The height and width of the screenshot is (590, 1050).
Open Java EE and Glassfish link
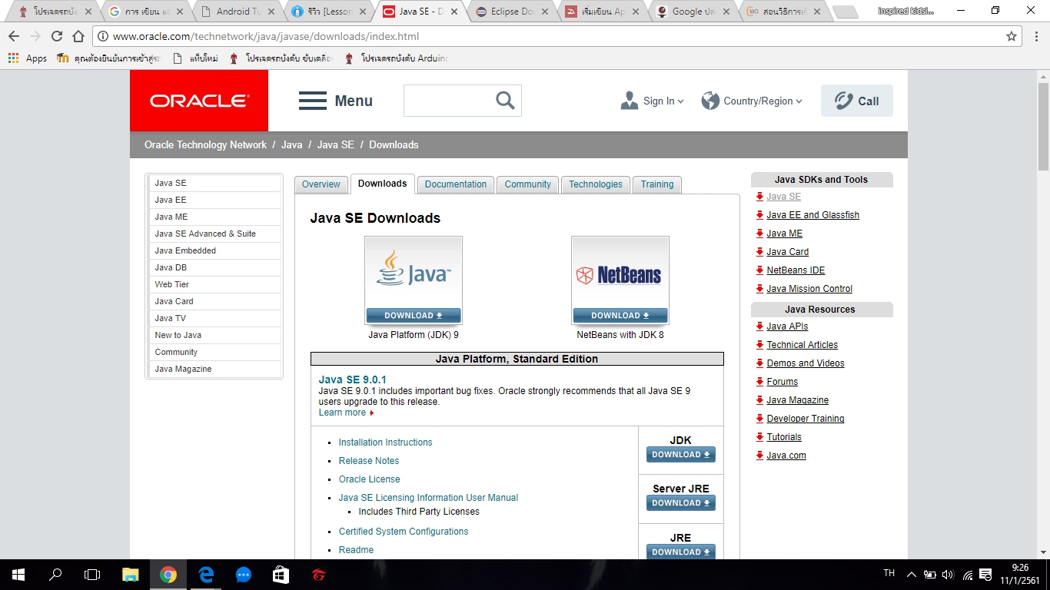(812, 215)
